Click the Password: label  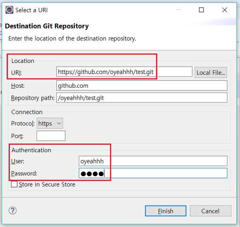pyautogui.click(x=24, y=174)
